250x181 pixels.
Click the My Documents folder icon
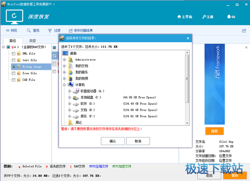coord(70,66)
